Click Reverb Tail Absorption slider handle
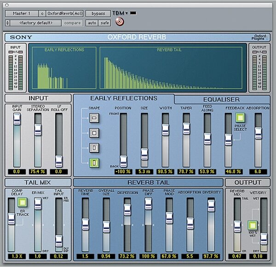This screenshot has width=276, height=267. [x=190, y=223]
